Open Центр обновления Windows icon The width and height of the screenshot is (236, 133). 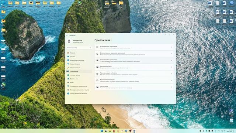[x=68, y=93]
